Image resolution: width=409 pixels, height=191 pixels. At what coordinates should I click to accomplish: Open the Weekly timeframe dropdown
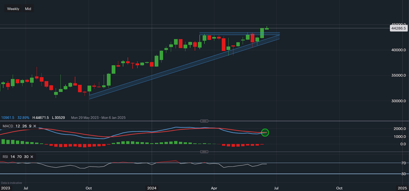point(13,9)
